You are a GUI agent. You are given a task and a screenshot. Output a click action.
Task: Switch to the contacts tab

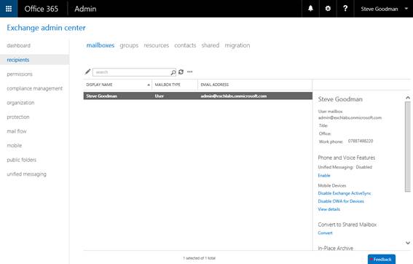click(x=185, y=45)
